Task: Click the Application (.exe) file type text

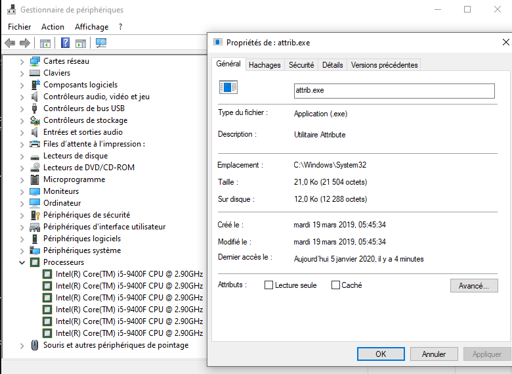Action: click(320, 114)
